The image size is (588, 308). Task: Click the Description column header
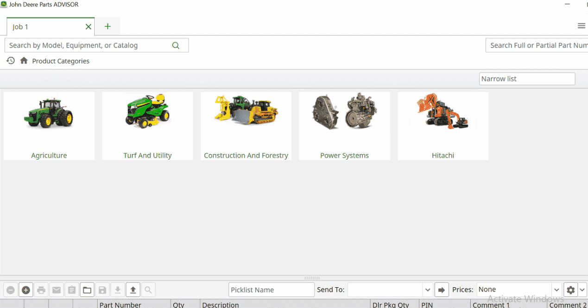tap(285, 304)
